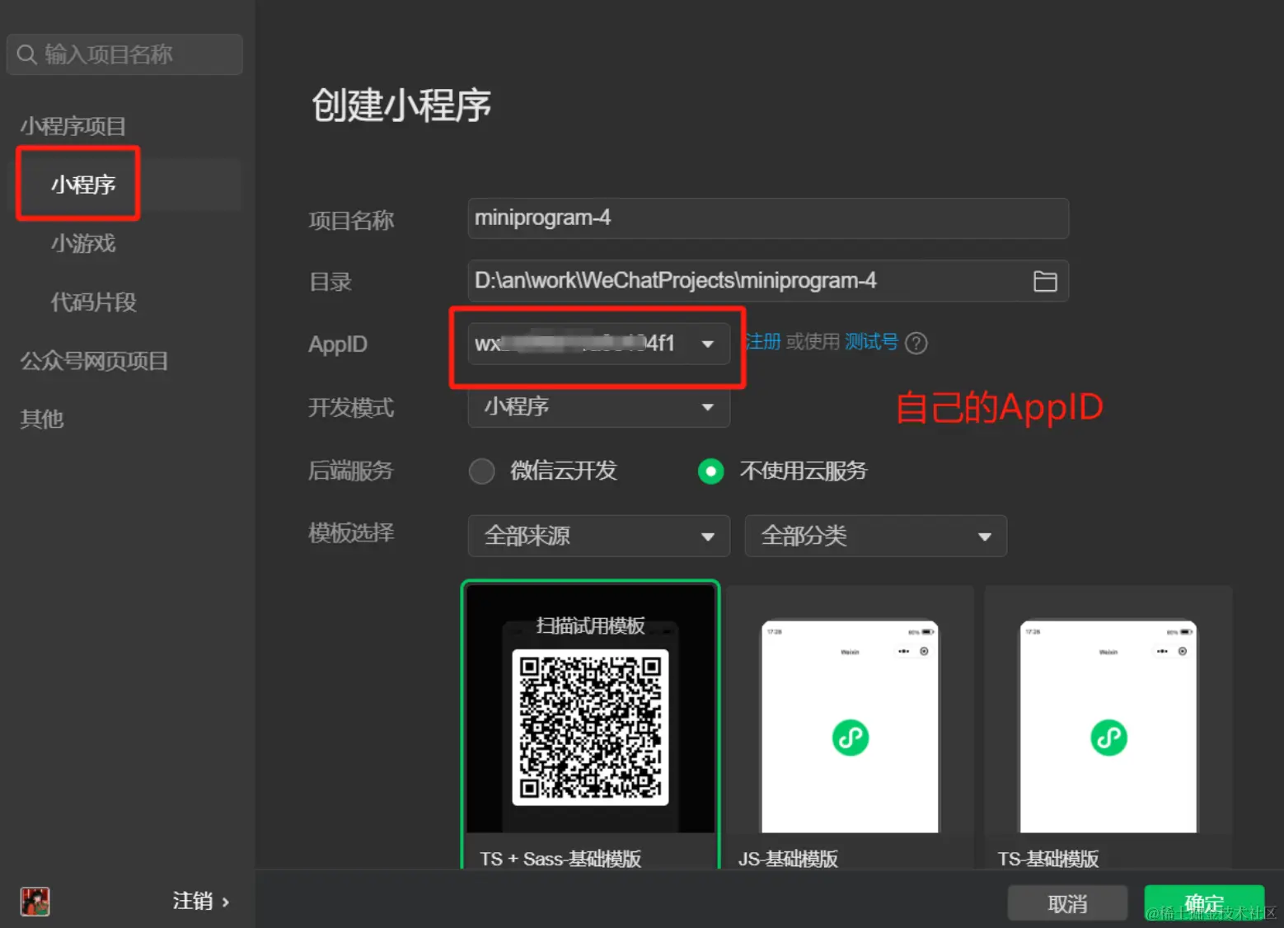Click the 后端服务 label

pyautogui.click(x=351, y=471)
